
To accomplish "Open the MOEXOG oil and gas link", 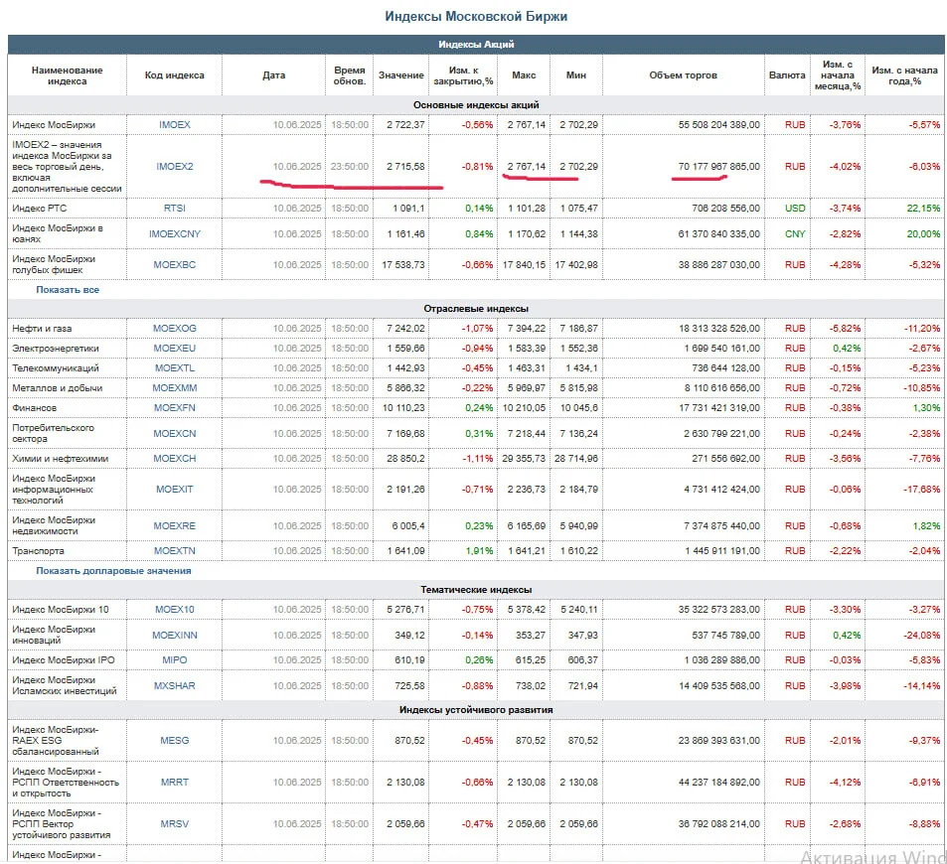I will 175,328.
